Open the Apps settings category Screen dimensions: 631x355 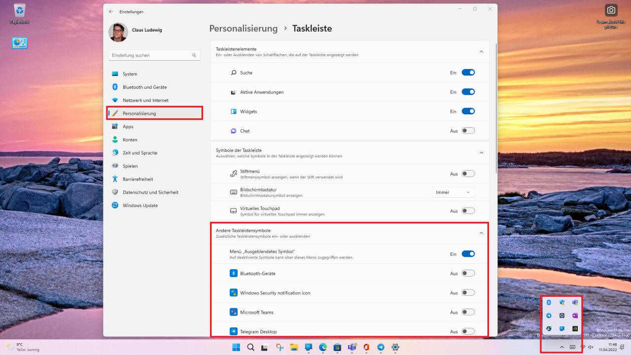click(155, 127)
